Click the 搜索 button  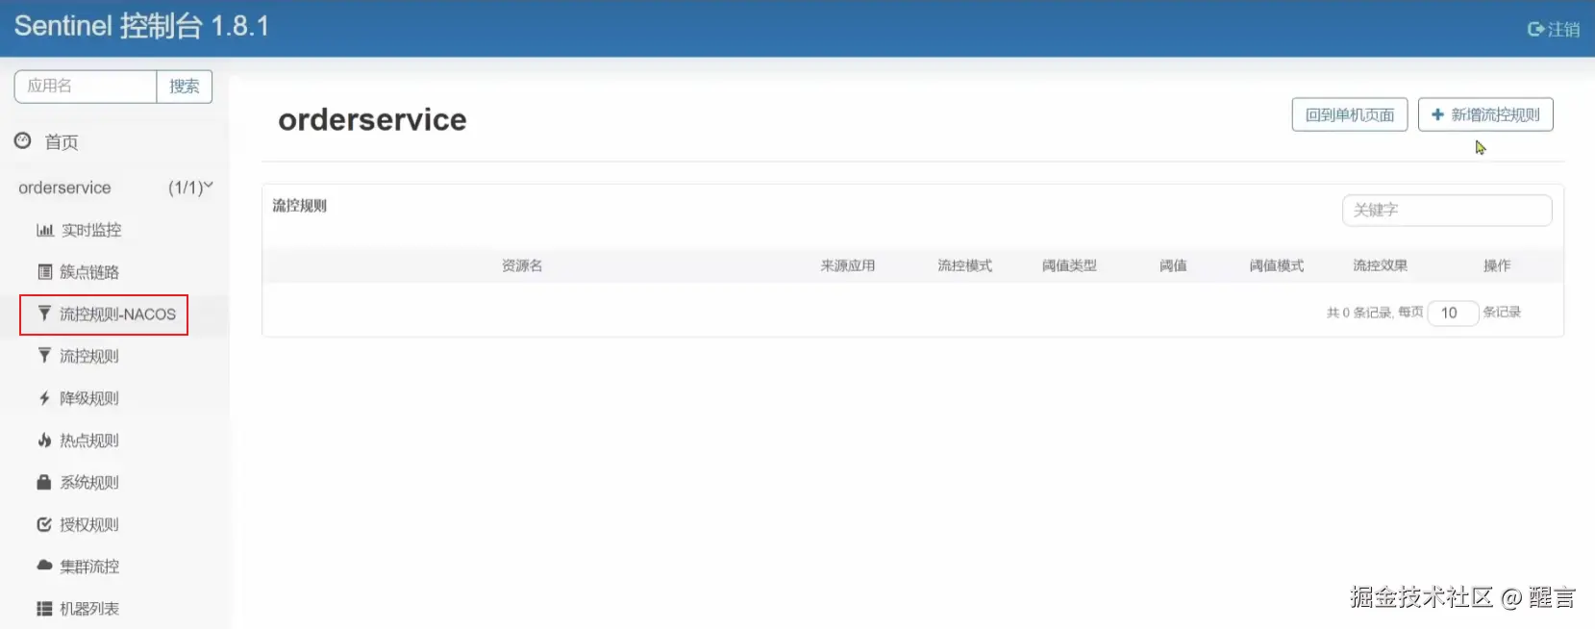tap(185, 87)
